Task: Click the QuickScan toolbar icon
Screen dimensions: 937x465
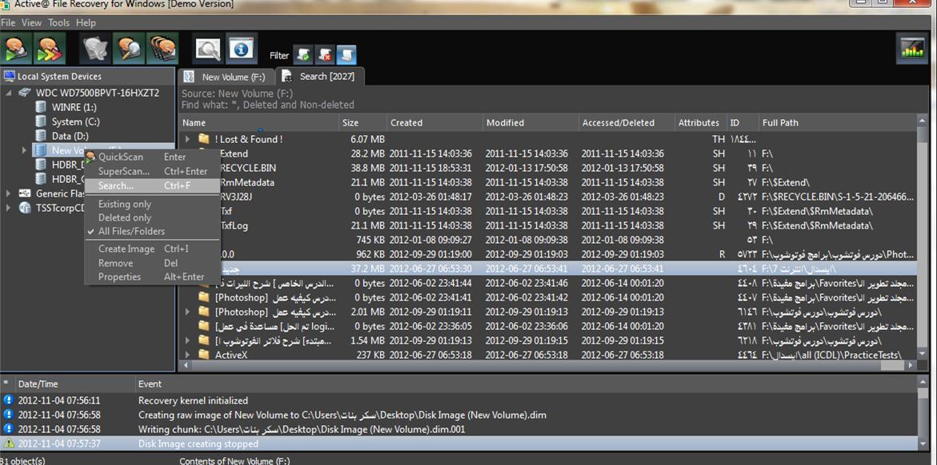Action: pyautogui.click(x=16, y=50)
